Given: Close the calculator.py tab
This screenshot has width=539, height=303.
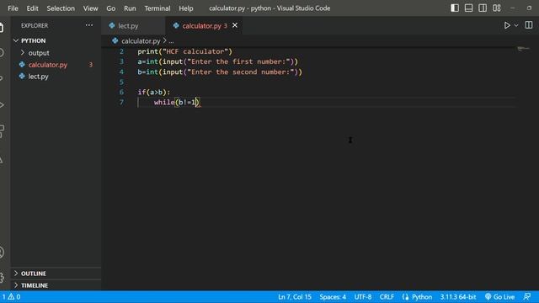Looking at the screenshot, I should click(235, 25).
